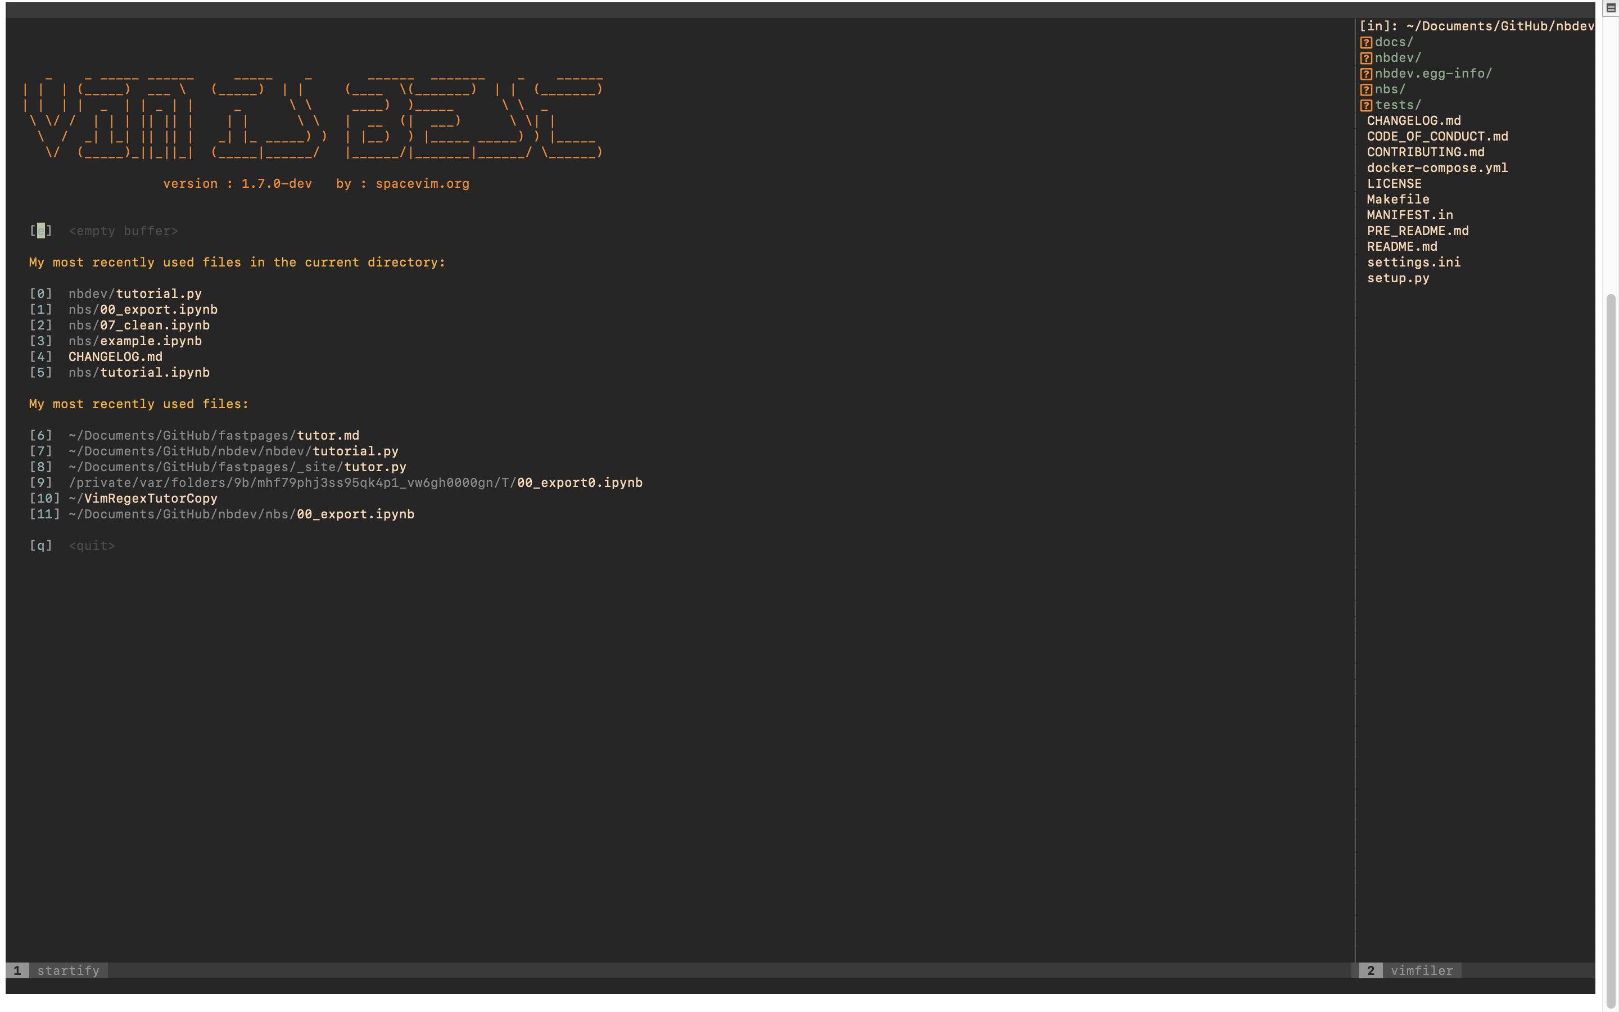Select settings.ini file
Viewport: 1619px width, 1012px height.
(1414, 263)
